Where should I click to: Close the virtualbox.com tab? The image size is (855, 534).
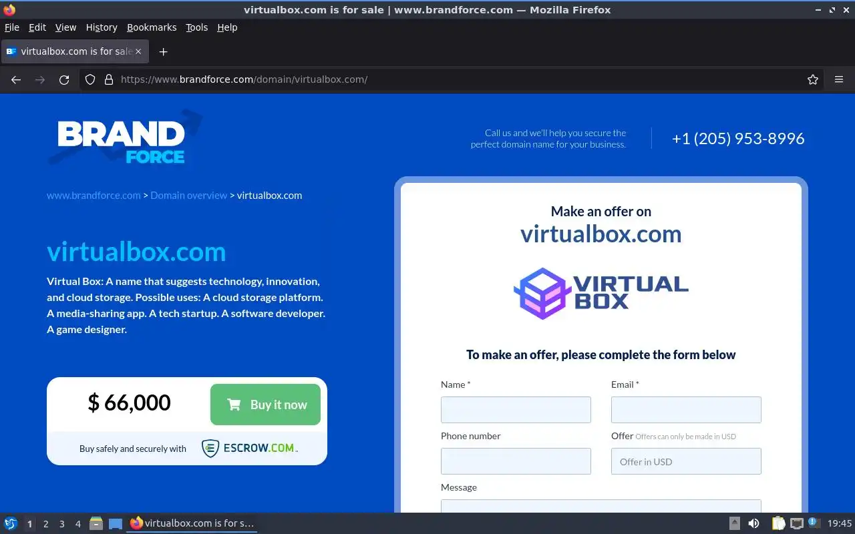(138, 51)
